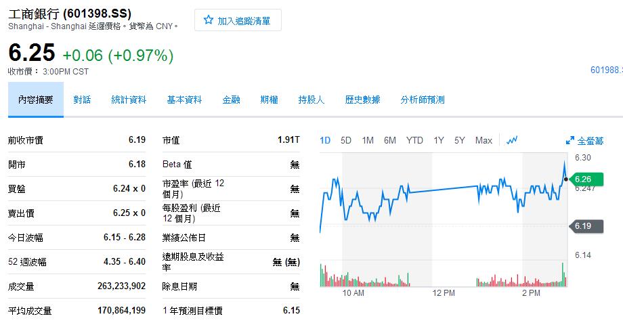Viewport: 623px width, 325px height.
Task: Click the star icon to add to watchlist
Action: tap(209, 21)
